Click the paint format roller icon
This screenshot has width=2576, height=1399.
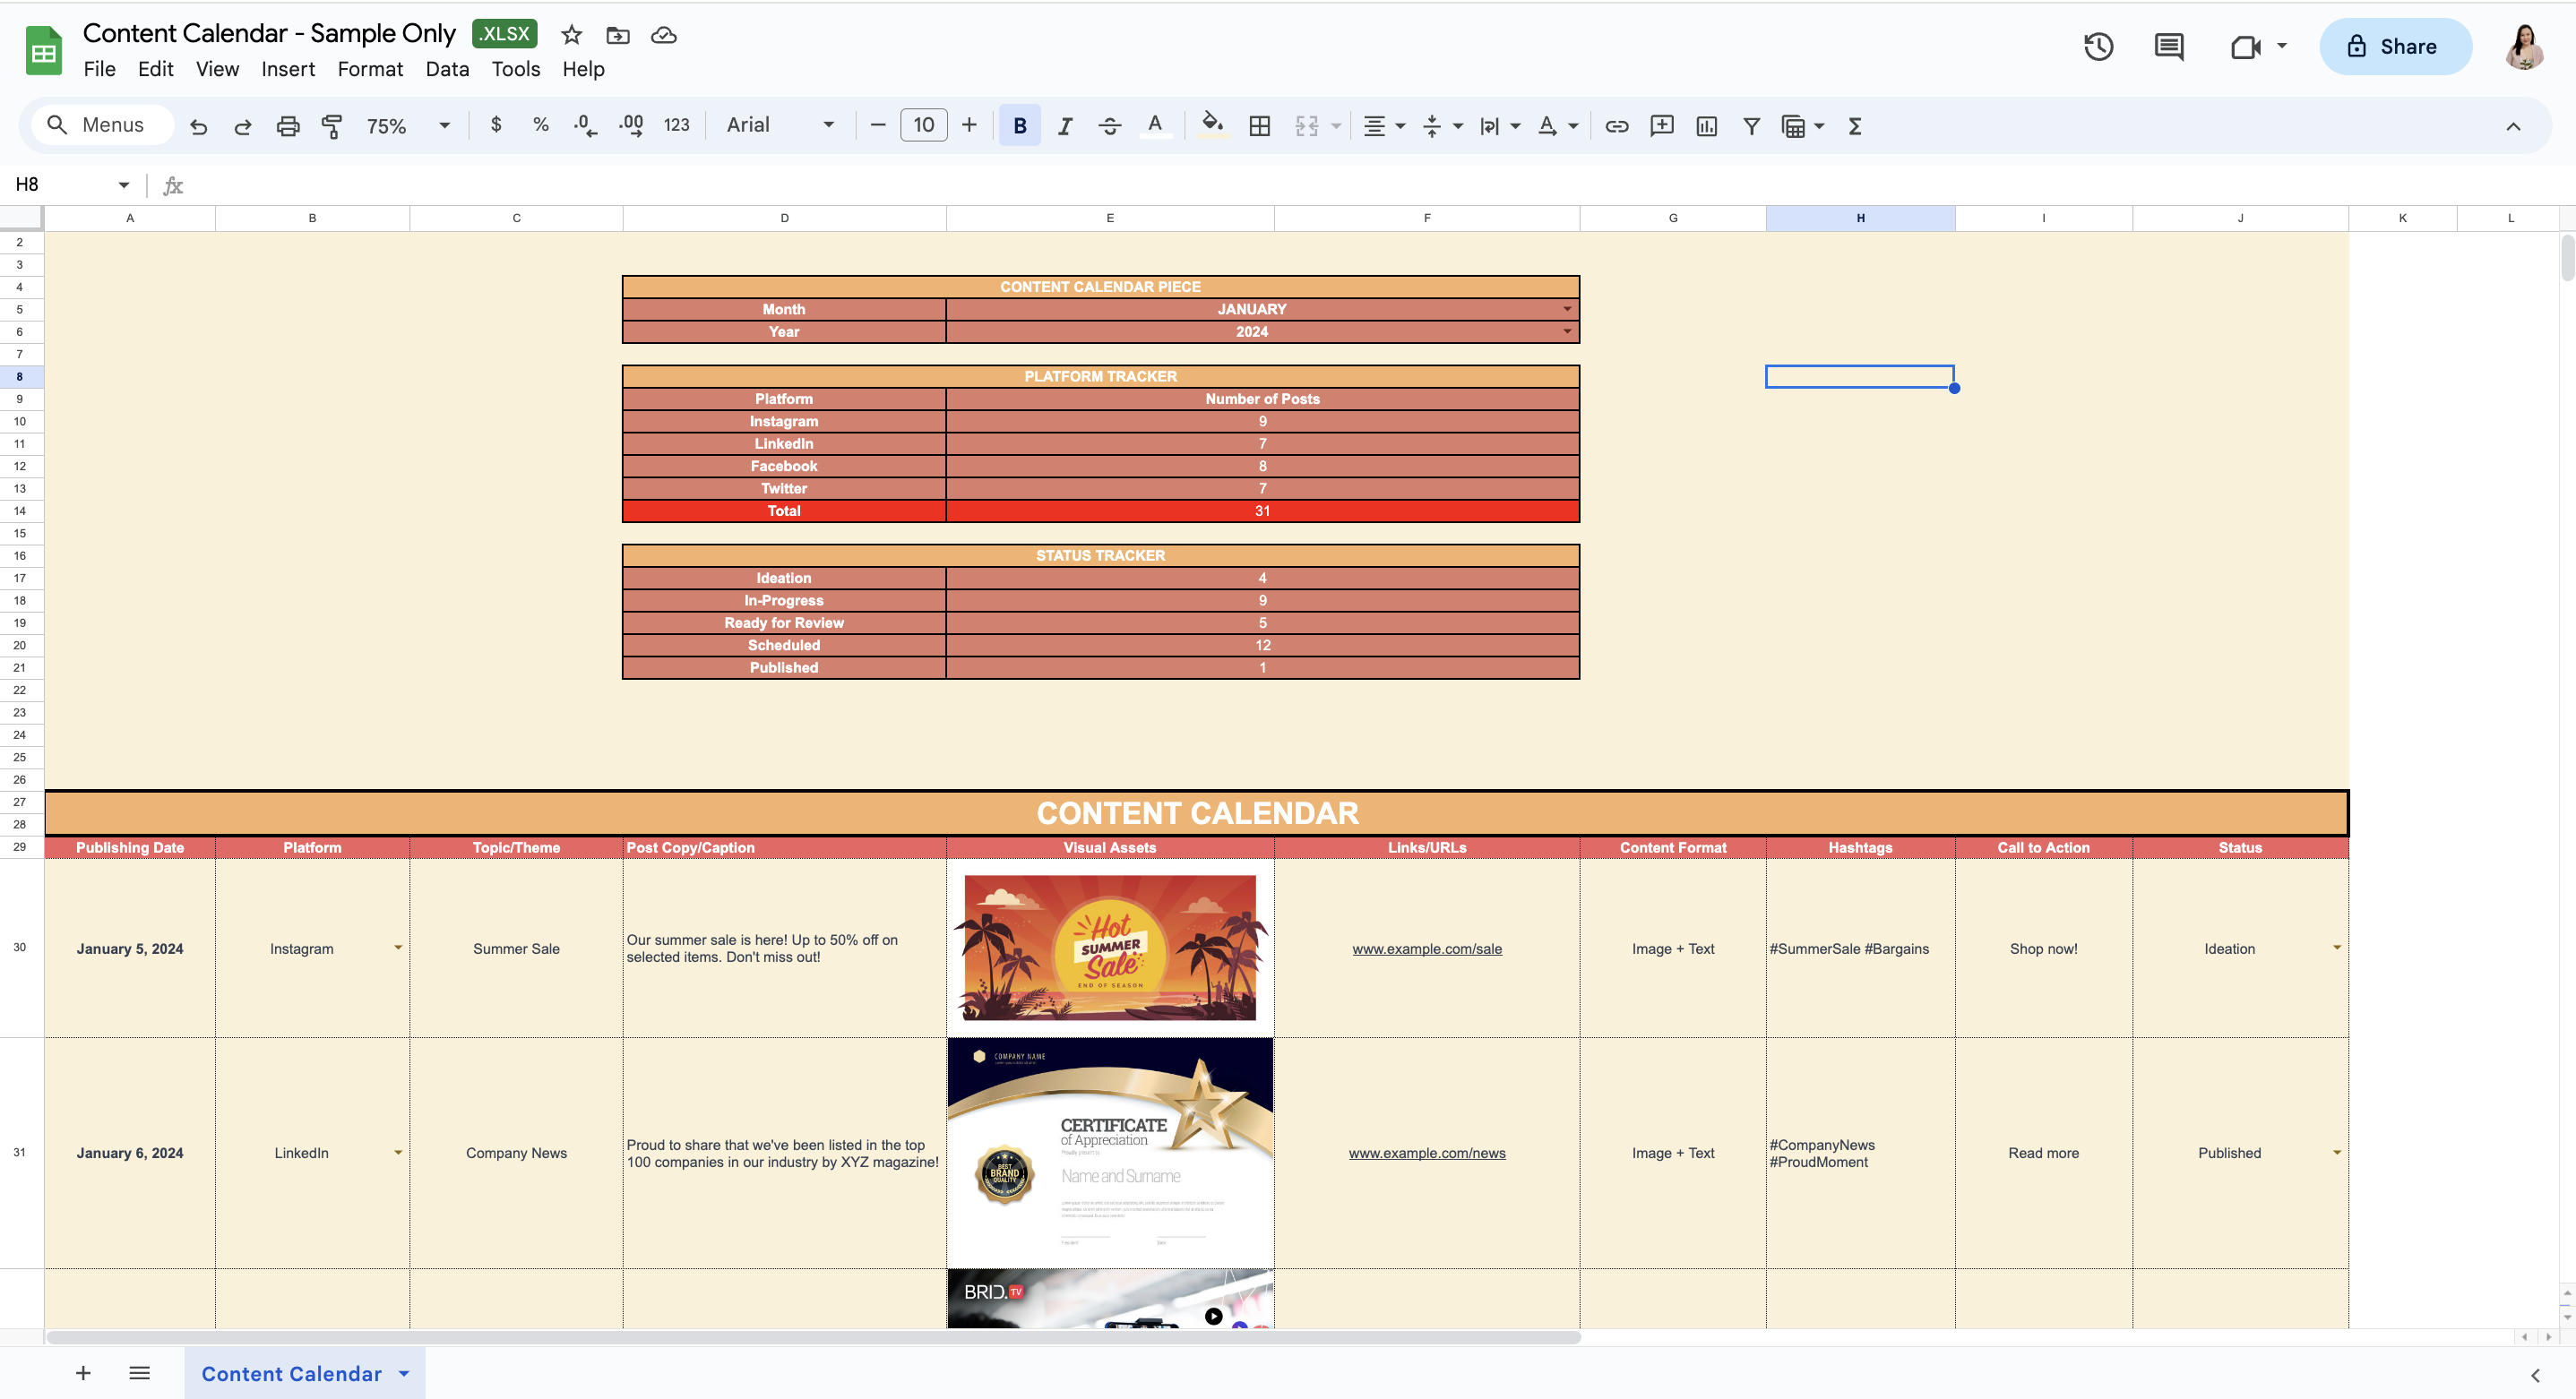[x=332, y=126]
